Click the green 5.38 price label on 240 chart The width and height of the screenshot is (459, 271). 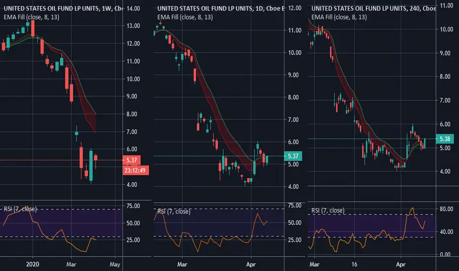tap(445, 139)
